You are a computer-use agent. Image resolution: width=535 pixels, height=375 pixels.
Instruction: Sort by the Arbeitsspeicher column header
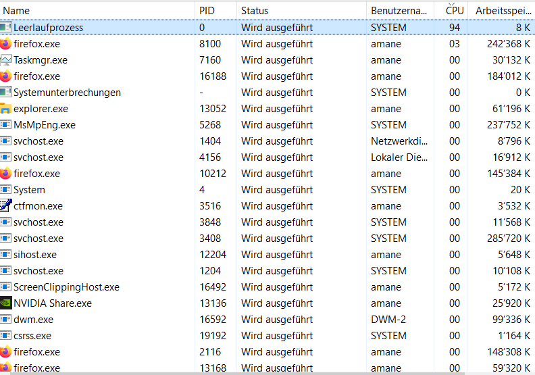(x=501, y=11)
